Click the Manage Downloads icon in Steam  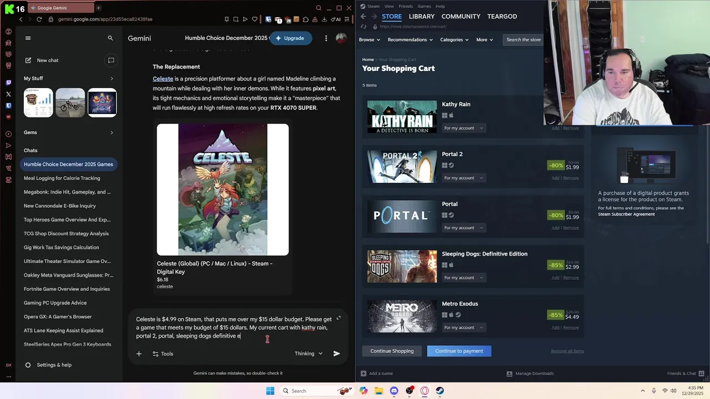click(509, 374)
